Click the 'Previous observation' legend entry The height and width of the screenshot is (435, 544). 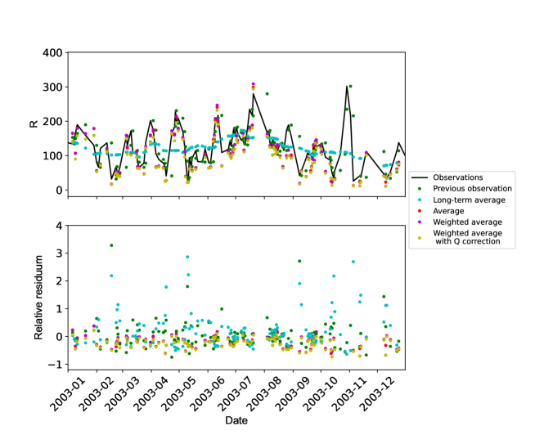472,189
